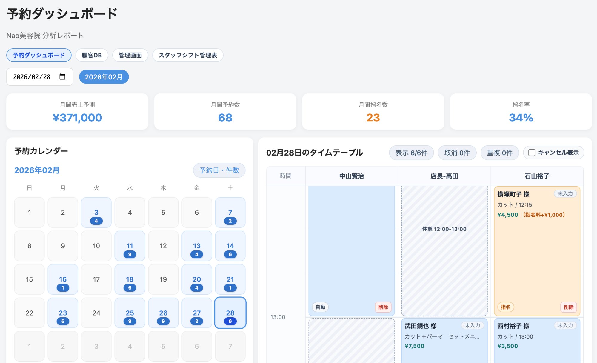
Task: Click the 取消 0件 chip
Action: pyautogui.click(x=457, y=153)
